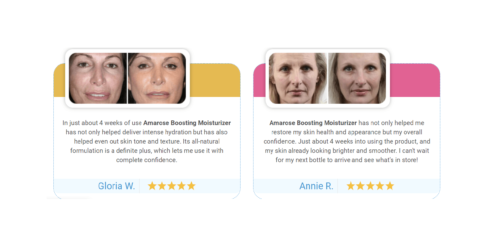Click bold Amarose Boosting Moisturizer in Annie's review
Image resolution: width=494 pixels, height=247 pixels.
point(313,123)
